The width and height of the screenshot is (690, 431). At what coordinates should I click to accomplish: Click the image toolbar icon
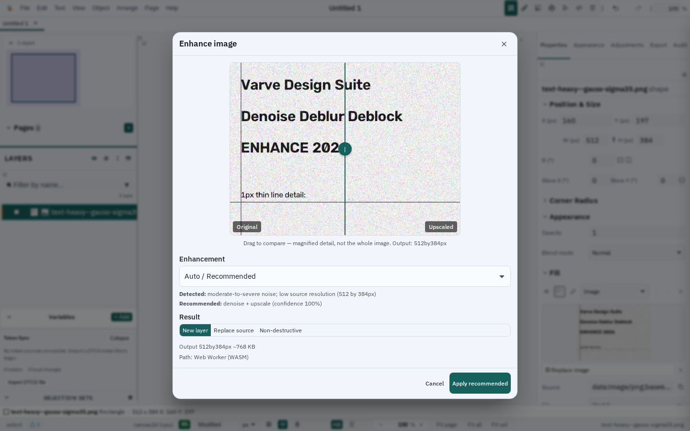coord(538,8)
